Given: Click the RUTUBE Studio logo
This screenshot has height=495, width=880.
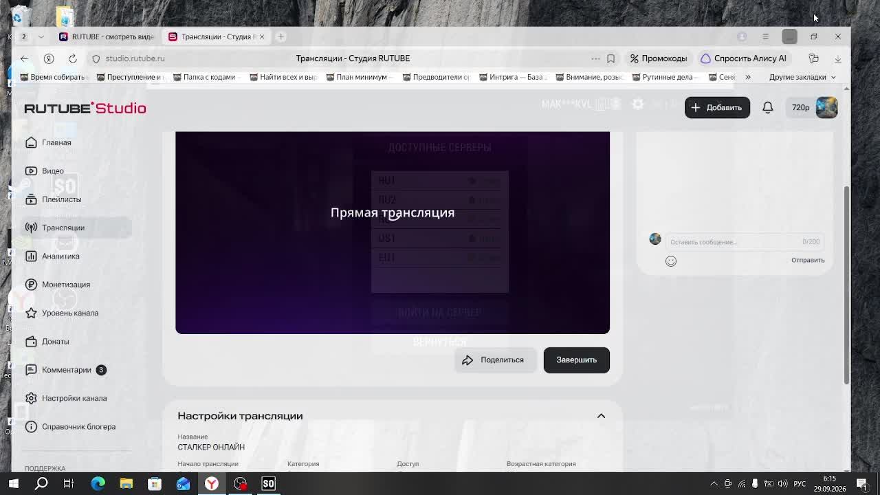Looking at the screenshot, I should coord(85,108).
